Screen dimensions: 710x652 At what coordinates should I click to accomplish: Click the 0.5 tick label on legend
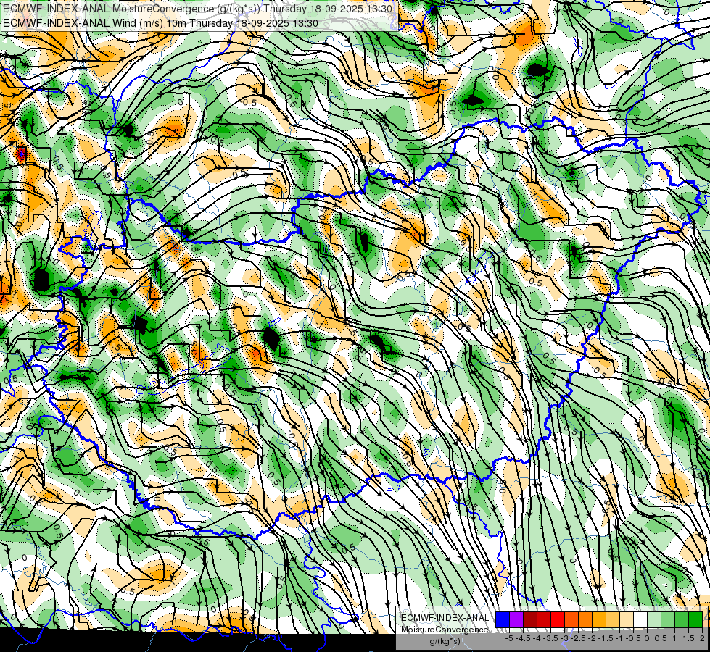[661, 638]
